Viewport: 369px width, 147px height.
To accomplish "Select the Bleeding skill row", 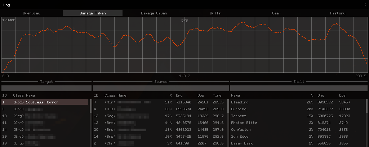I will pos(297,102).
